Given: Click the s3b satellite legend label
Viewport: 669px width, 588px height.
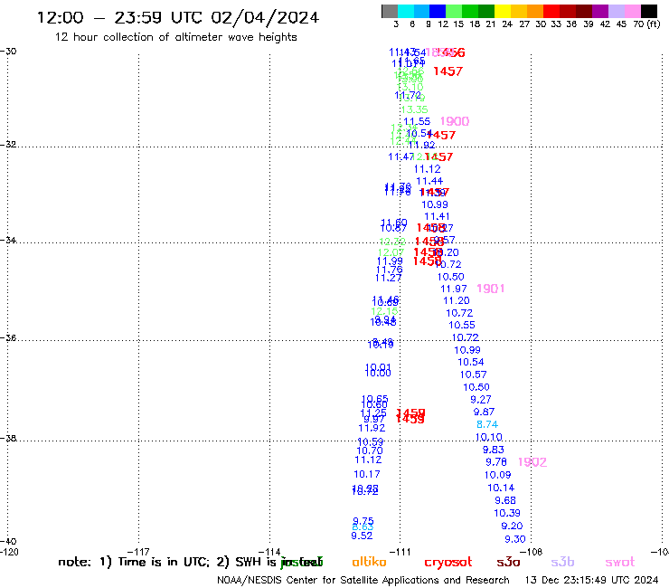Looking at the screenshot, I should (x=562, y=562).
